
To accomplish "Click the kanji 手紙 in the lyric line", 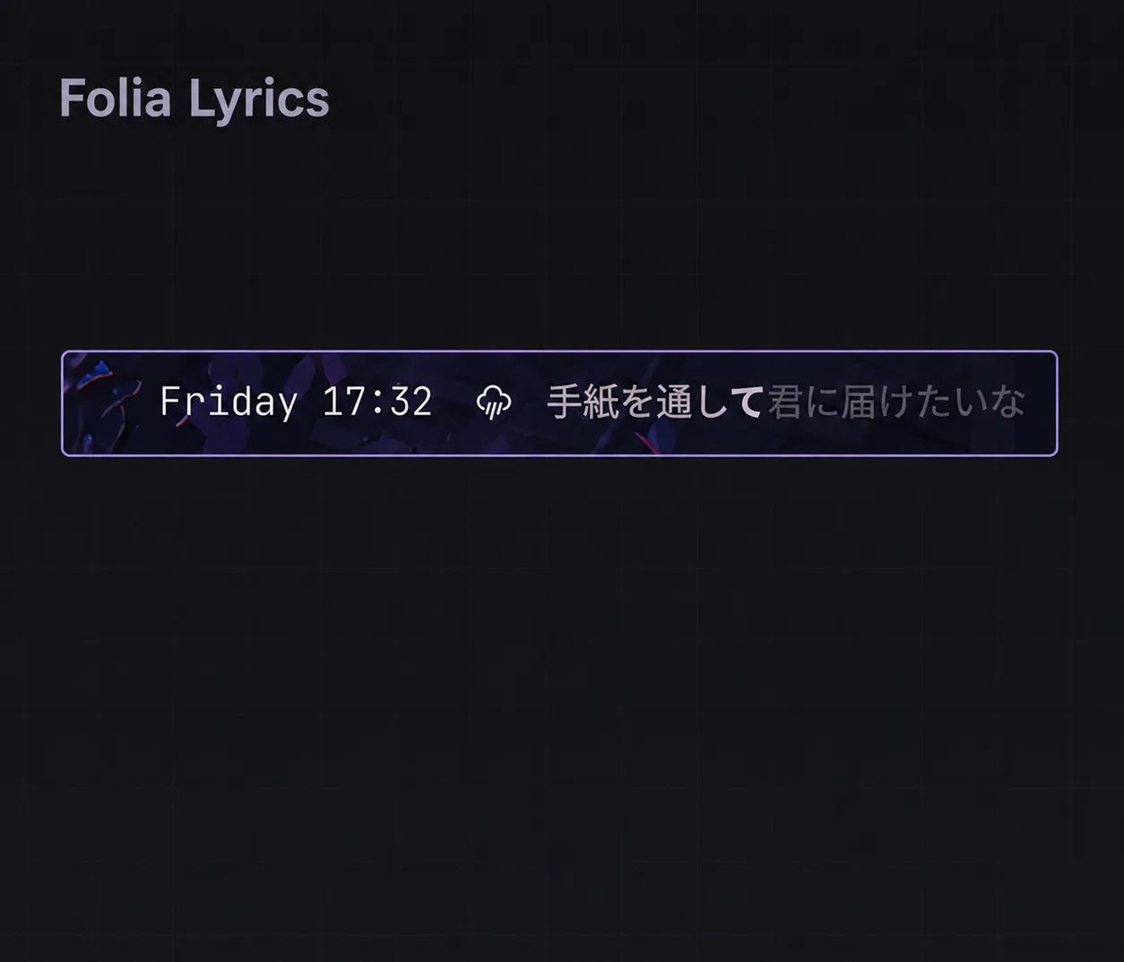I will [x=583, y=403].
